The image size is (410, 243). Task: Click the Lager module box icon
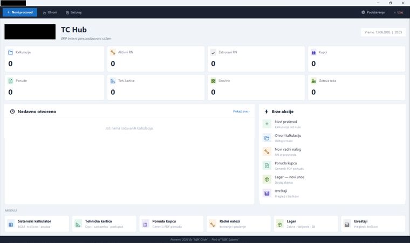280,224
